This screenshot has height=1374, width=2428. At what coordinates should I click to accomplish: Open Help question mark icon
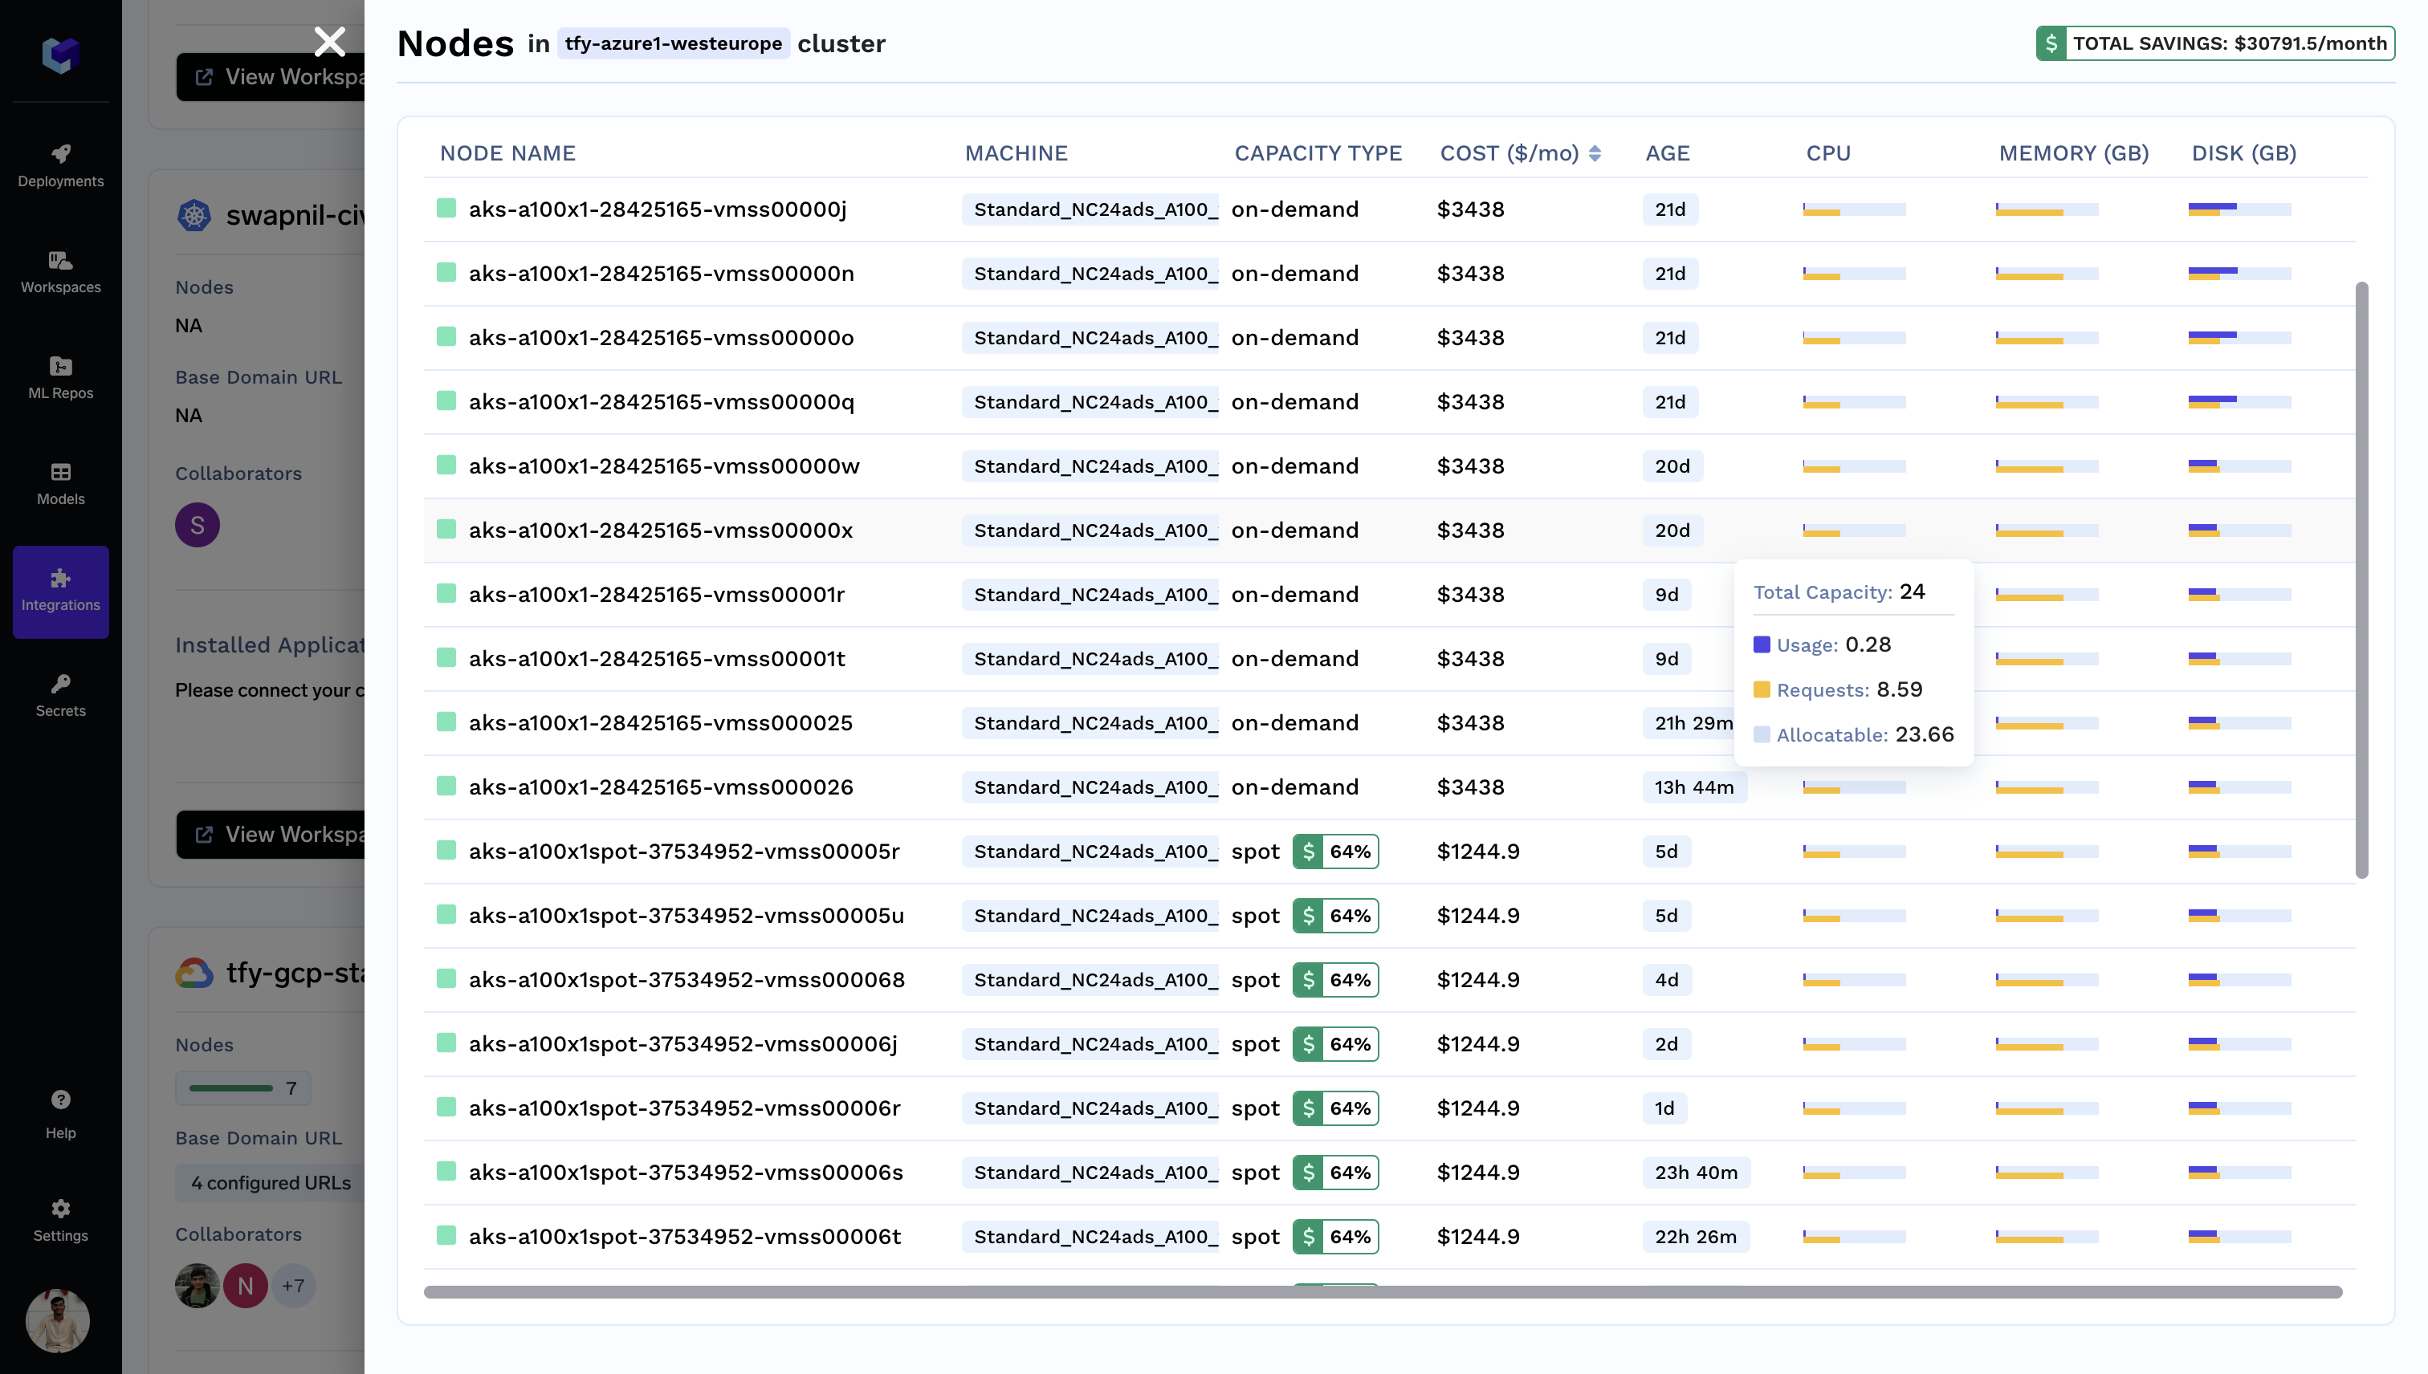pos(60,1112)
